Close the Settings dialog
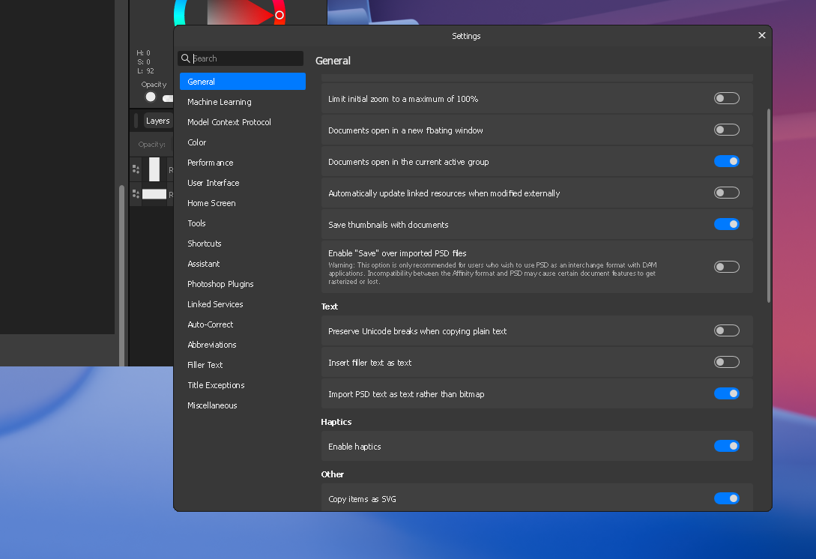The image size is (816, 559). pyautogui.click(x=761, y=35)
